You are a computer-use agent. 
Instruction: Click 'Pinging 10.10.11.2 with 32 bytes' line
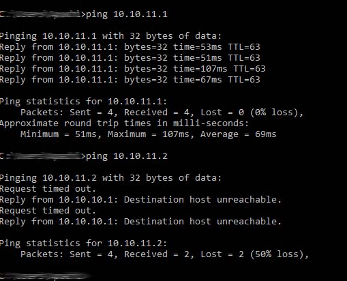coord(110,178)
